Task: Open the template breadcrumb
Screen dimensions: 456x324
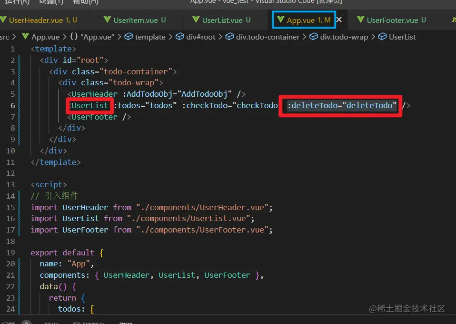Action: coord(150,37)
